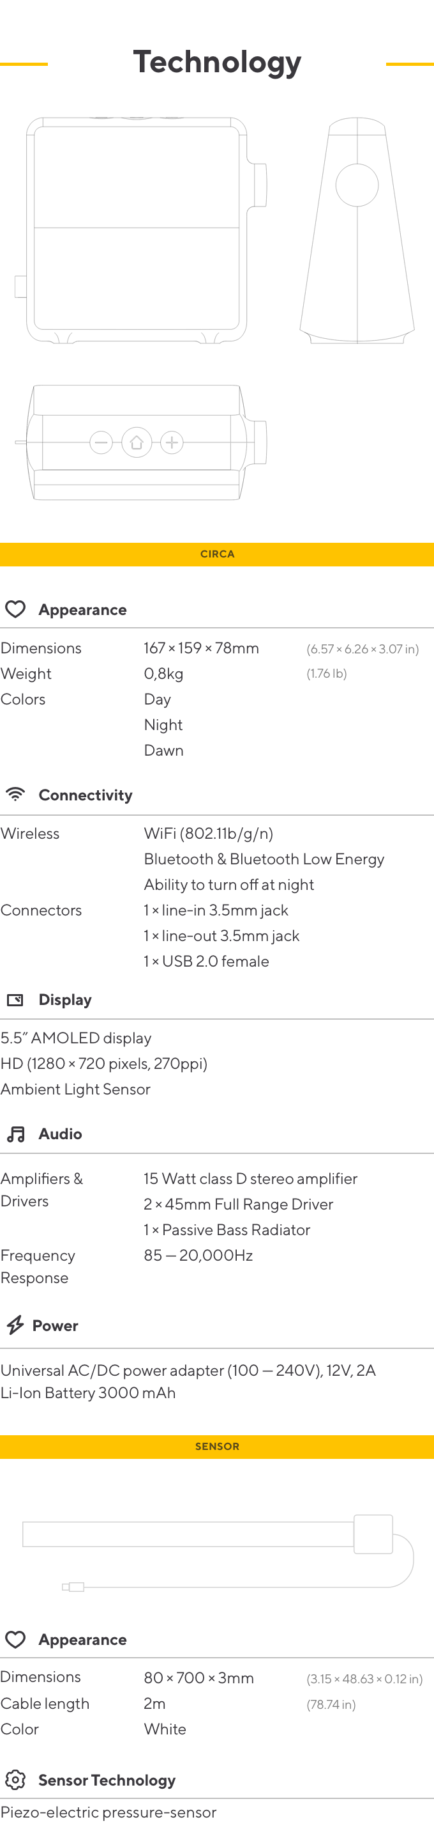Click the heart icon beside Circa Appearance

tap(15, 609)
